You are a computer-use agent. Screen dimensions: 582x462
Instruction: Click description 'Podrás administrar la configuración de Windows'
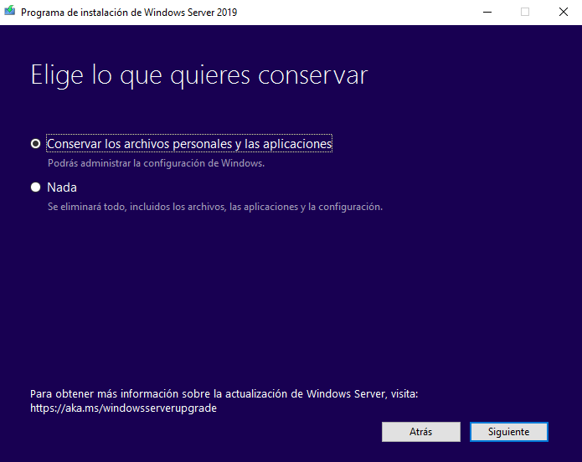(x=156, y=163)
